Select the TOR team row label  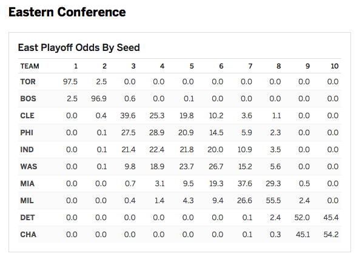coord(28,82)
